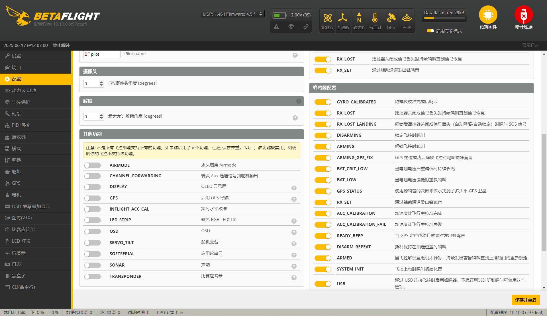Click the show log link

[x=530, y=45]
